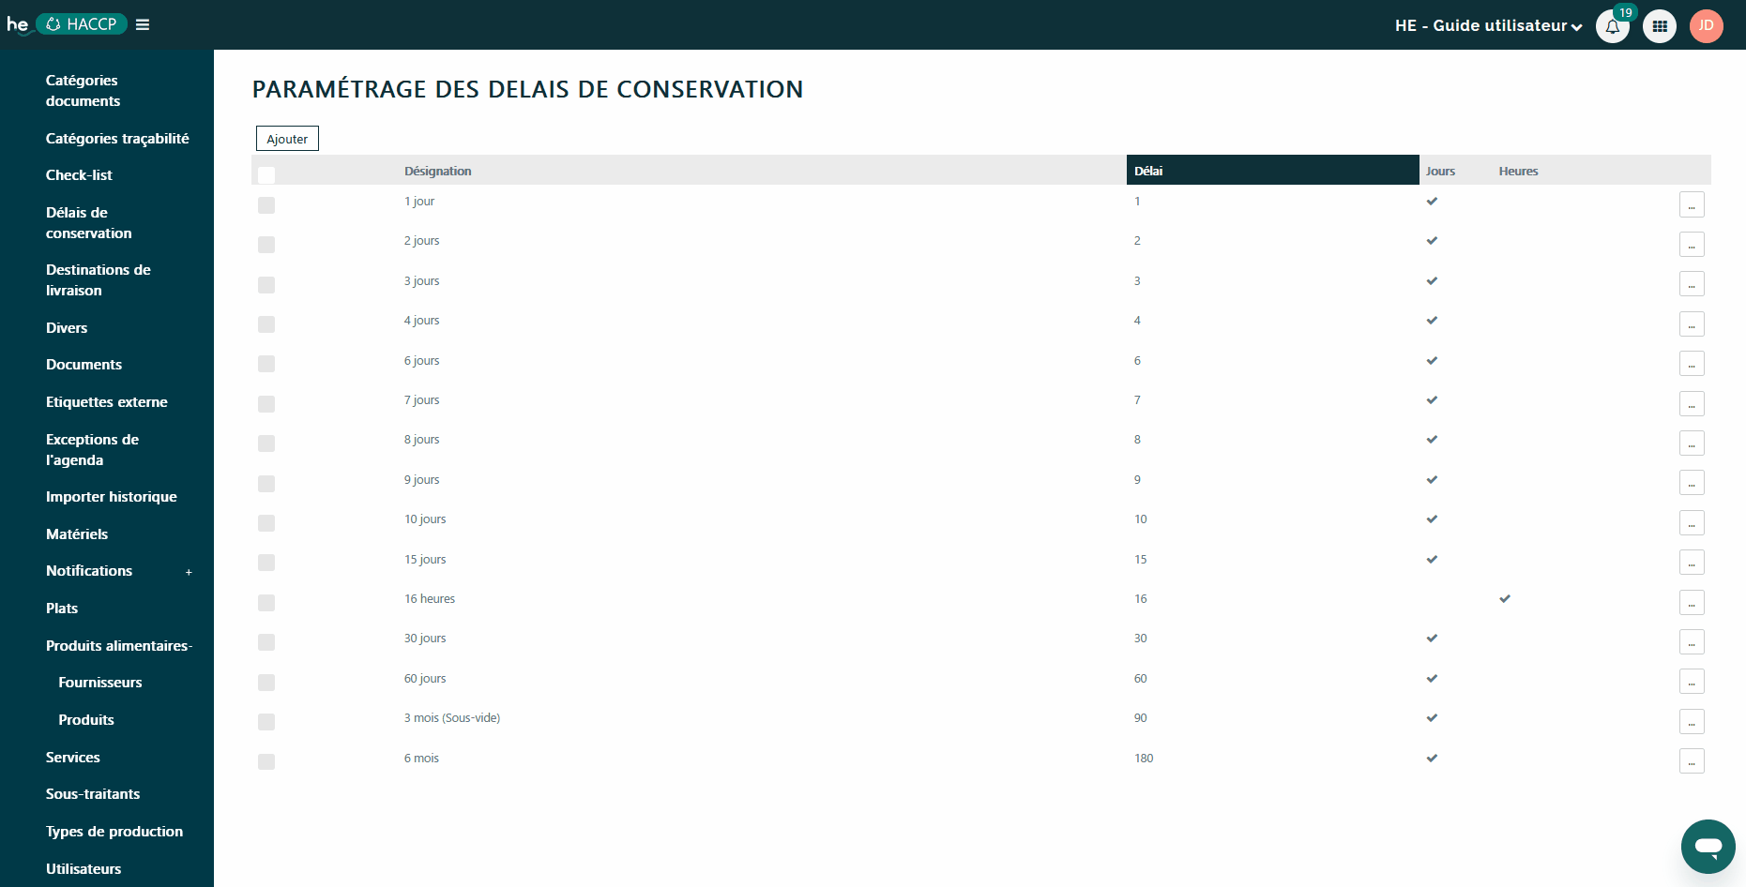Open Services in sidebar
1746x887 pixels.
coord(73,758)
